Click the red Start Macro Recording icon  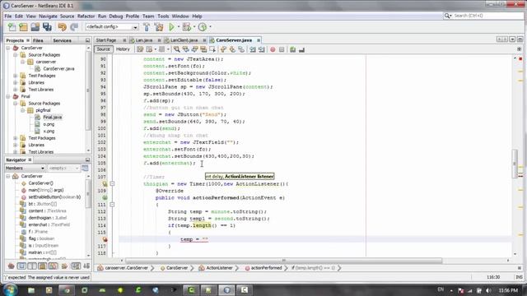[x=273, y=49]
